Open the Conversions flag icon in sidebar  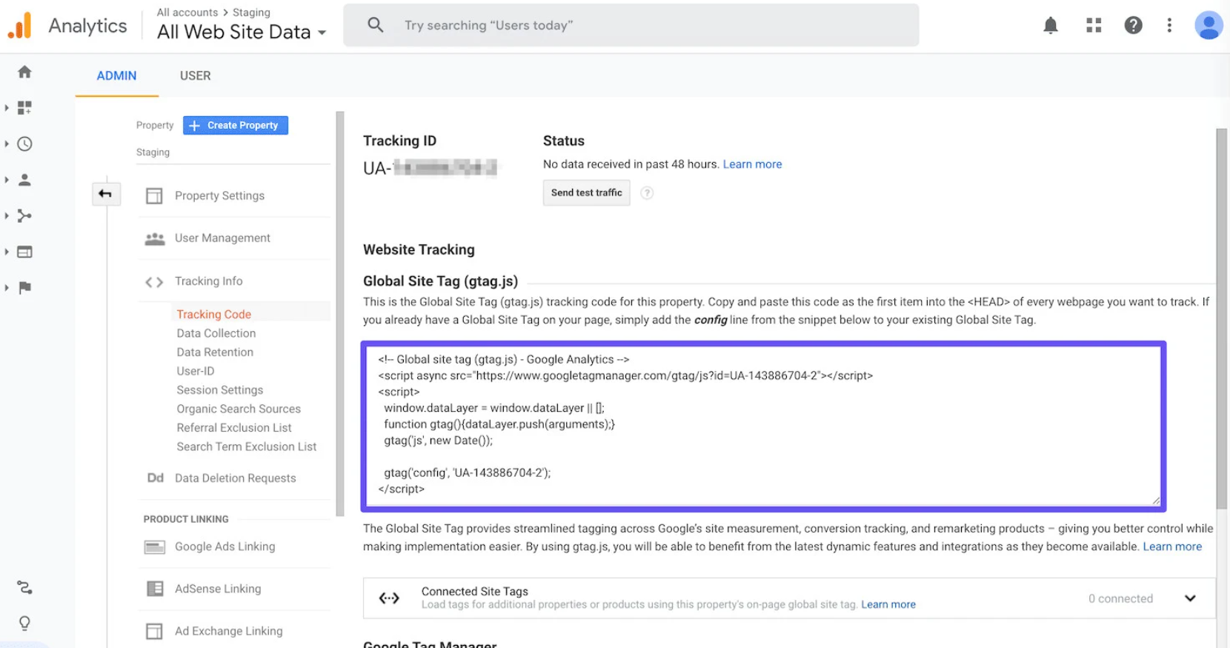[x=24, y=287]
